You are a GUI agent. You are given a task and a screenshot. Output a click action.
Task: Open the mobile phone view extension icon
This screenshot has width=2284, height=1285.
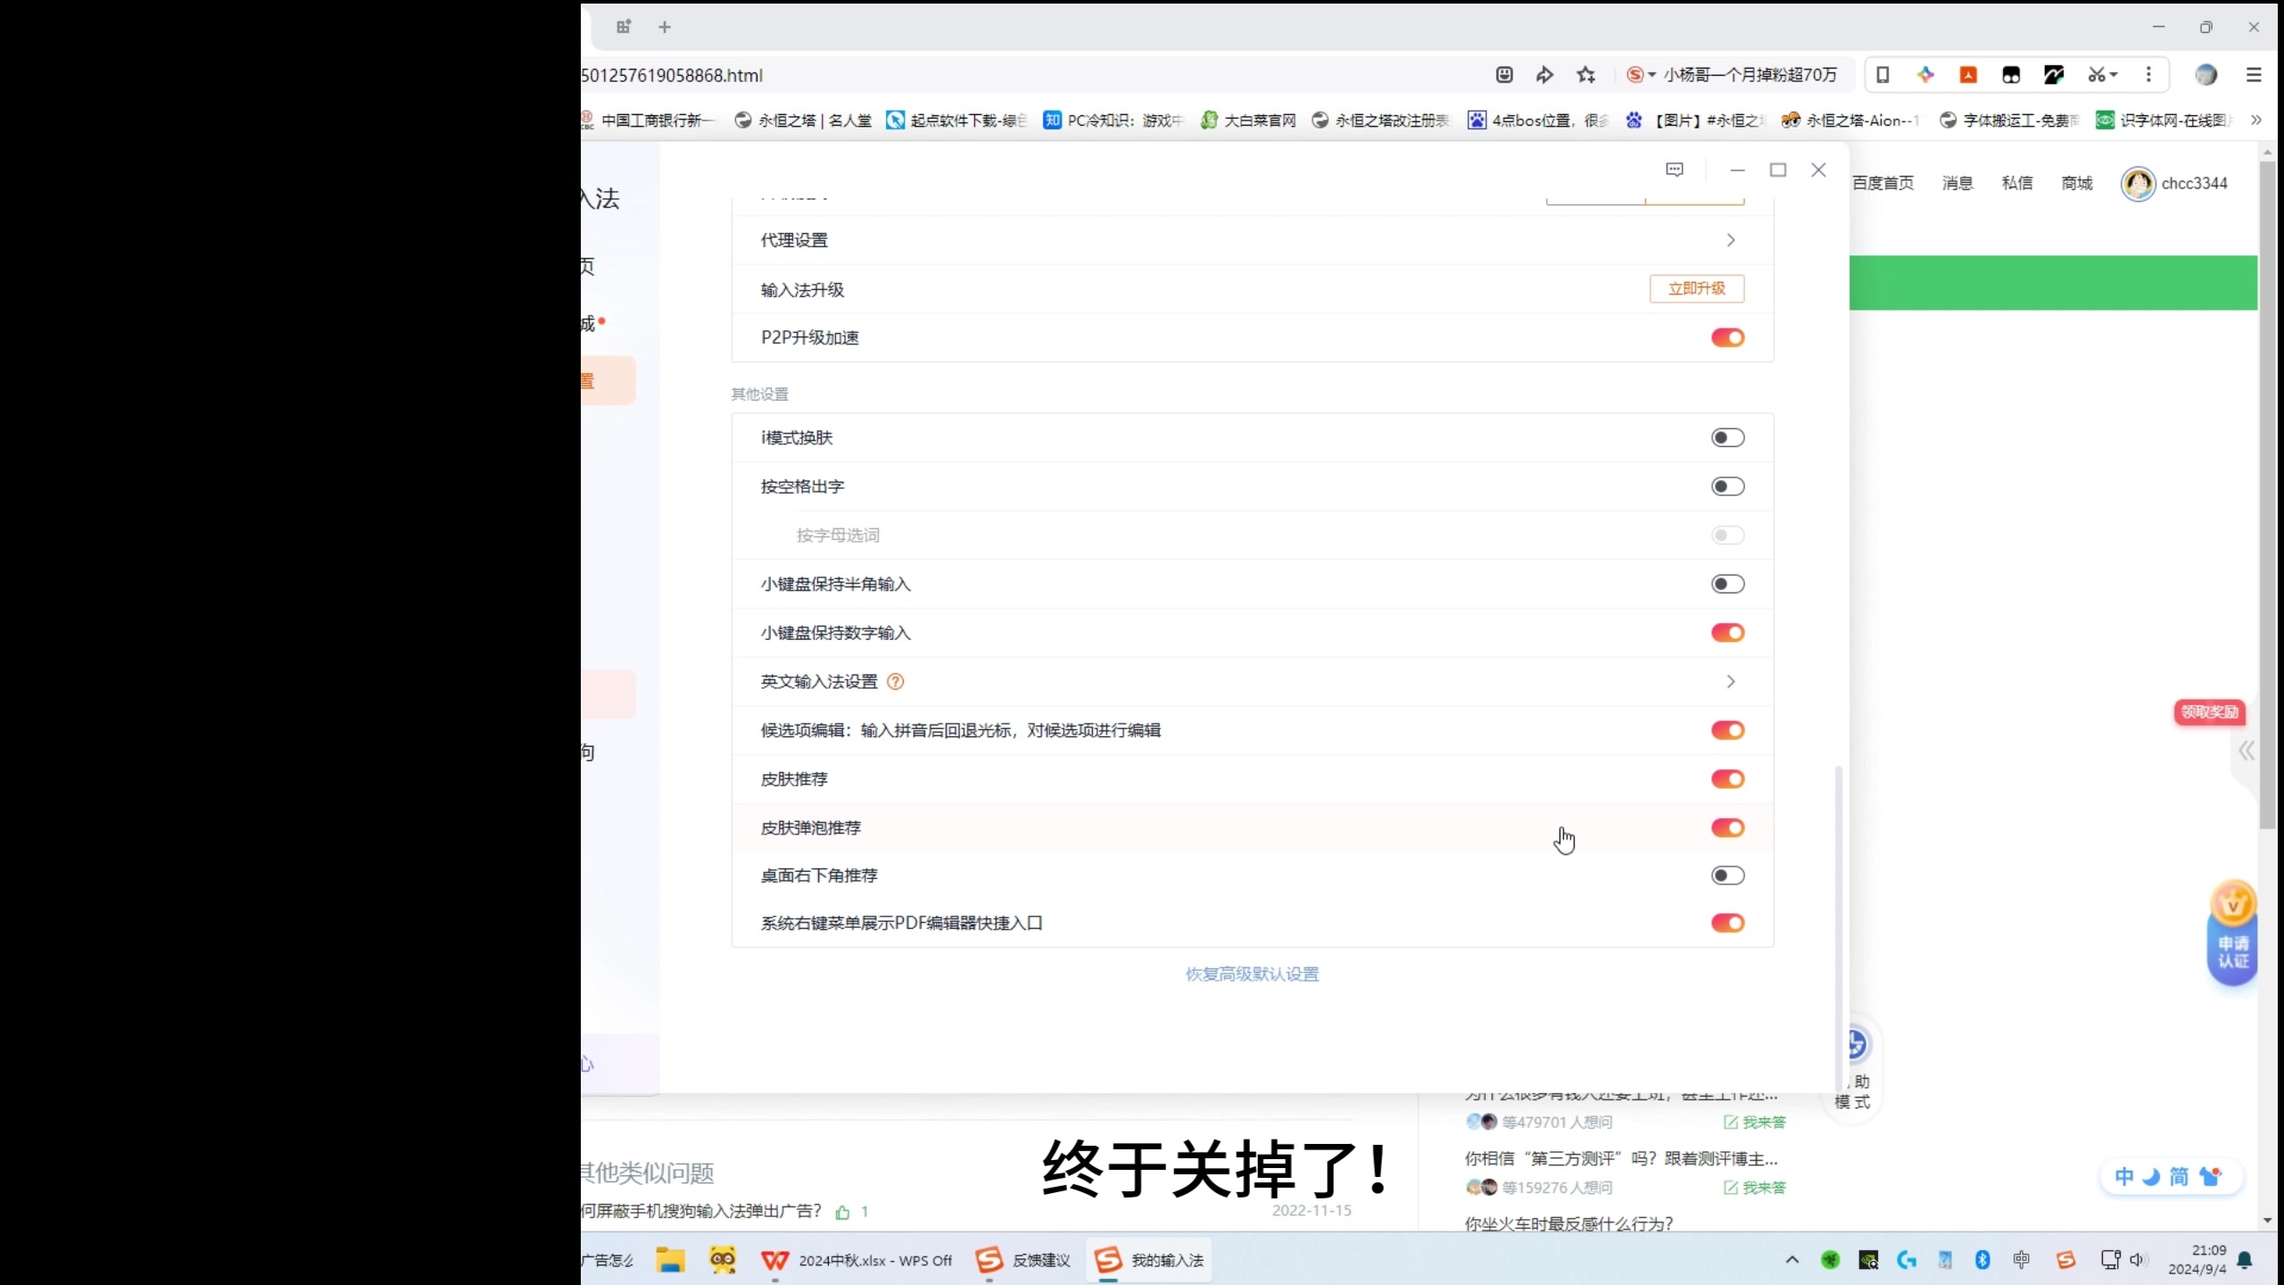(x=1883, y=75)
